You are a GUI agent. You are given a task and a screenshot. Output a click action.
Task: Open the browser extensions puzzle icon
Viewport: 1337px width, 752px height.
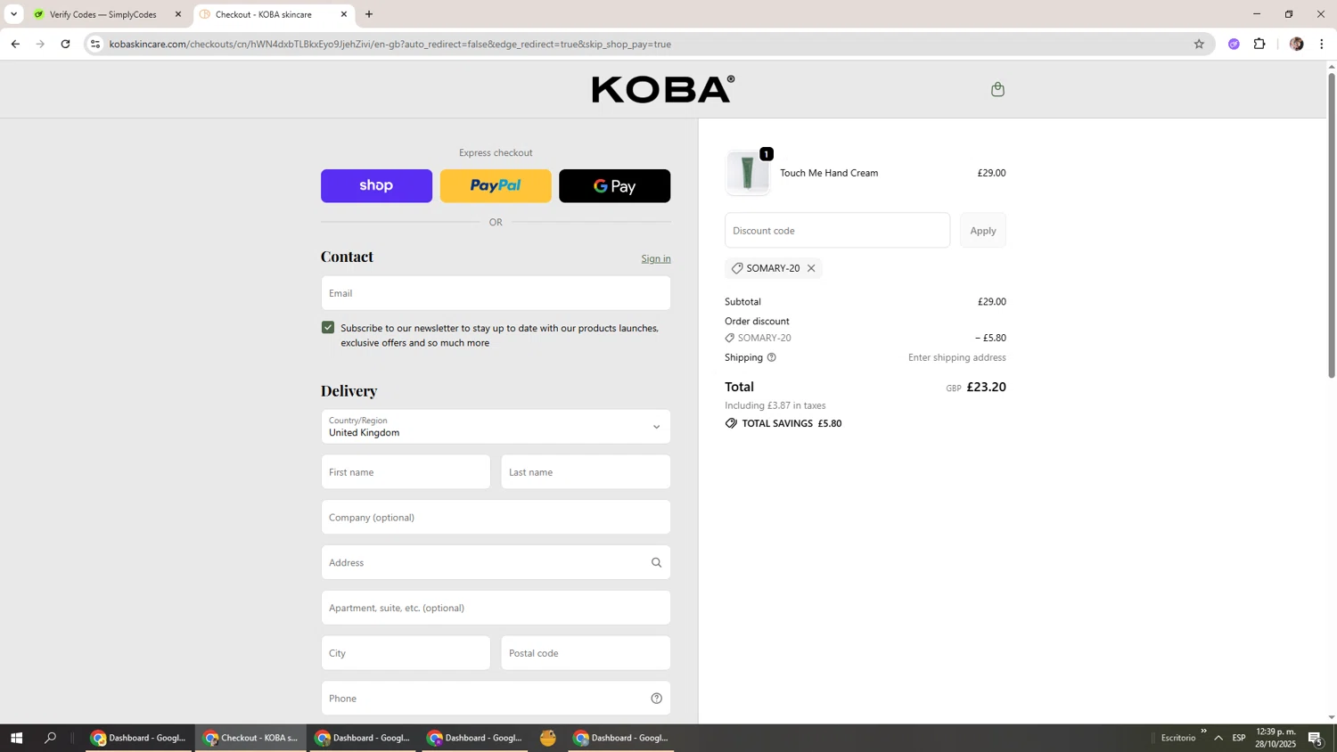pos(1259,44)
